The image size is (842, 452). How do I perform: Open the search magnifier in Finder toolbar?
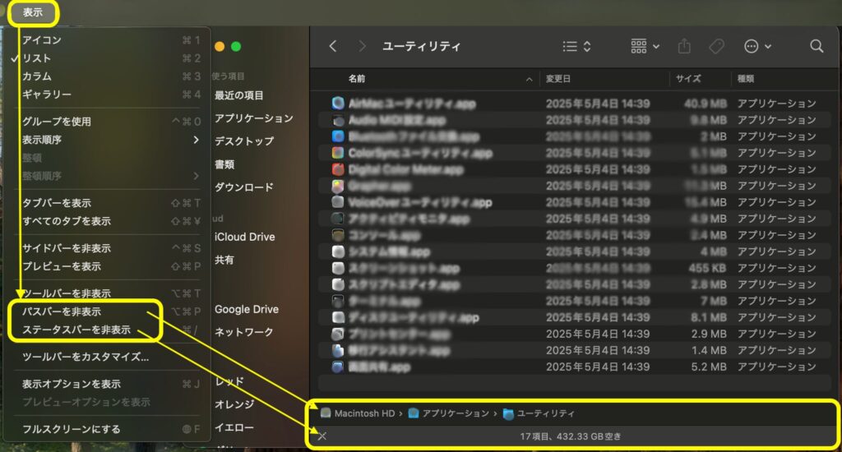coord(817,47)
